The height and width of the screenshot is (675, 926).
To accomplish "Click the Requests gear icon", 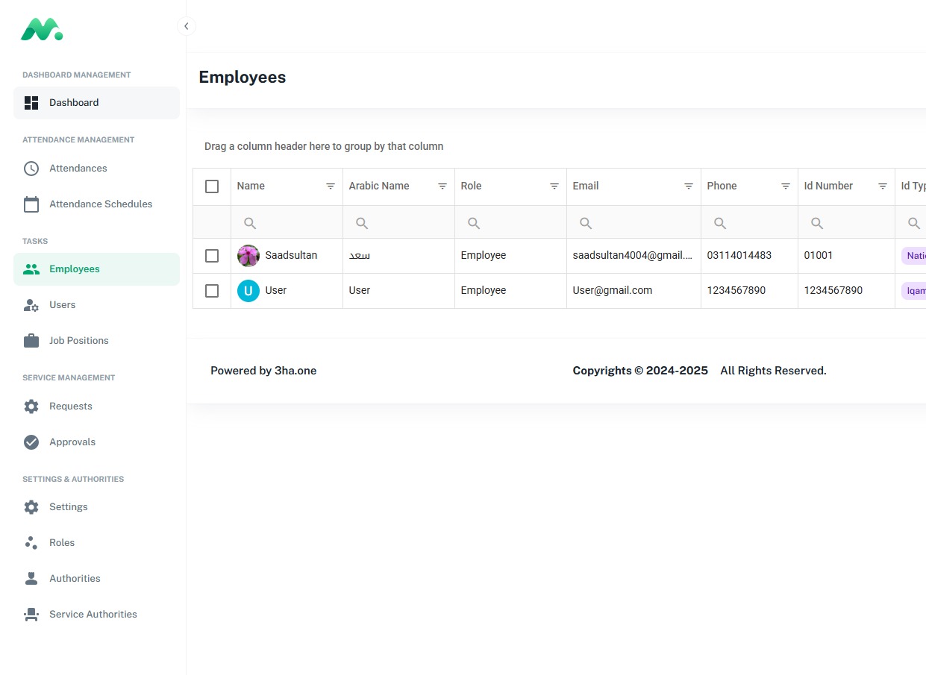I will [31, 406].
